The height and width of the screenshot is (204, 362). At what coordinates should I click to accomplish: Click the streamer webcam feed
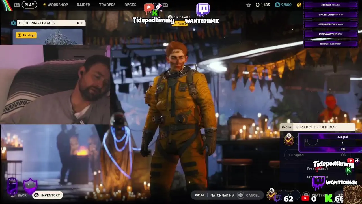(x=55, y=84)
